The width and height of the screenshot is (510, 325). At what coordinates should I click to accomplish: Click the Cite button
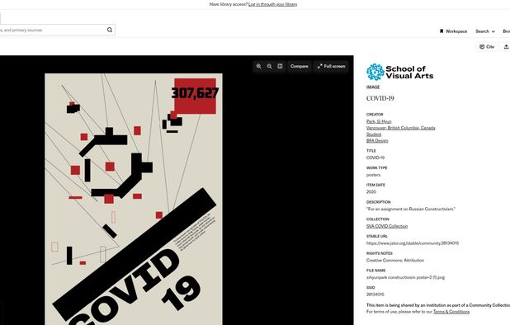coord(487,47)
